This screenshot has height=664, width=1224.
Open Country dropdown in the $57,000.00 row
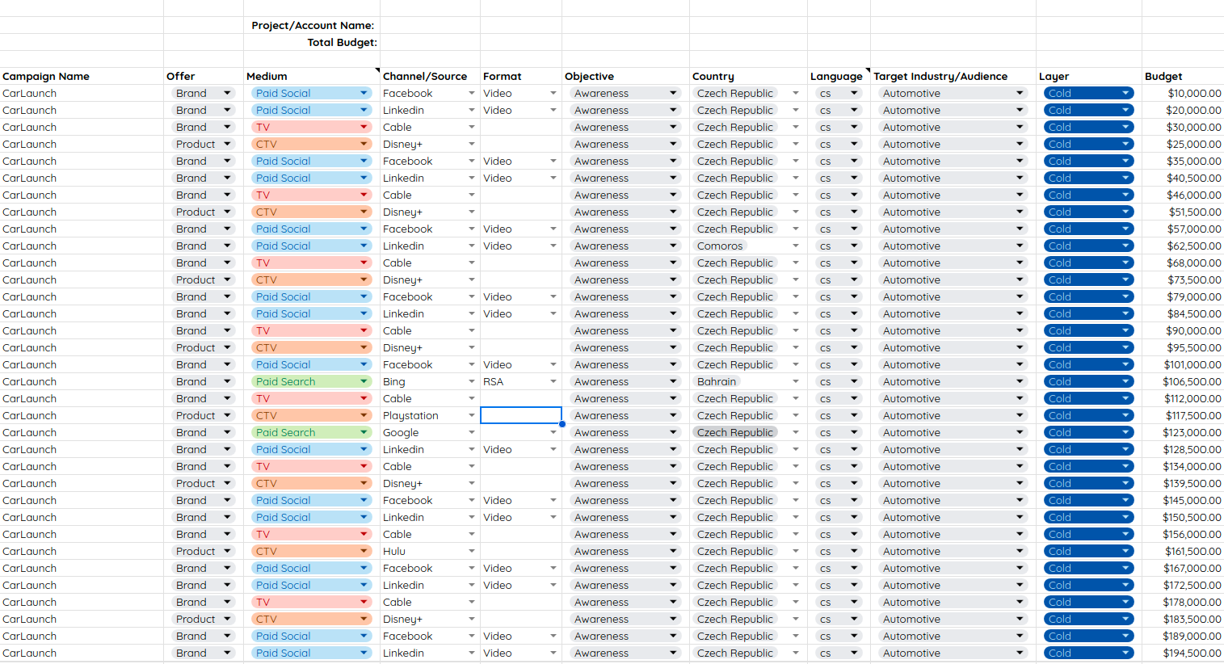tap(795, 229)
